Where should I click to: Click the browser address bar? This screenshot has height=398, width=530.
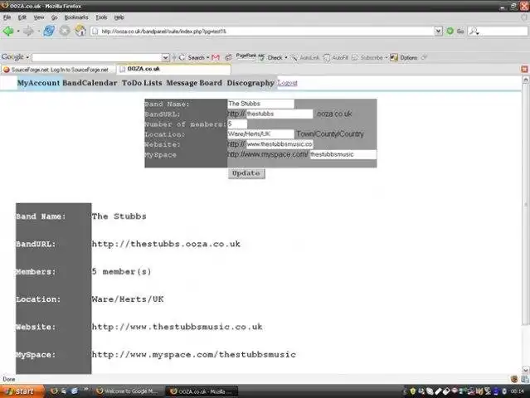click(x=263, y=31)
